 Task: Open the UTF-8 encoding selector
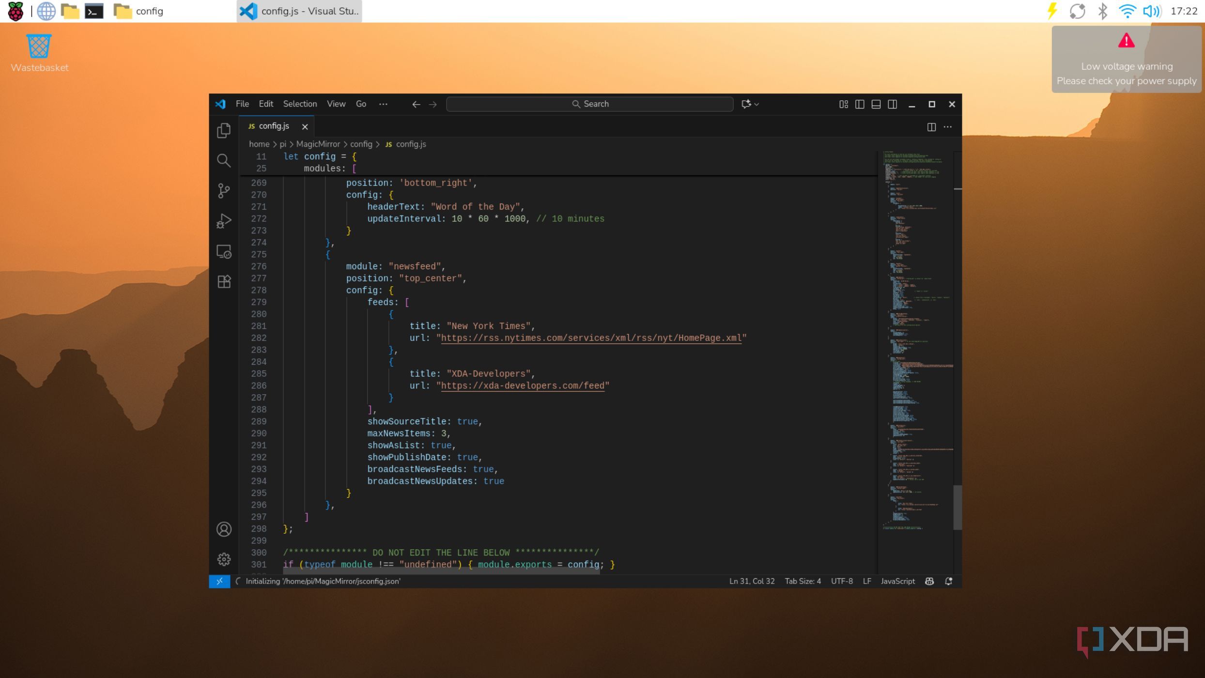(x=842, y=581)
